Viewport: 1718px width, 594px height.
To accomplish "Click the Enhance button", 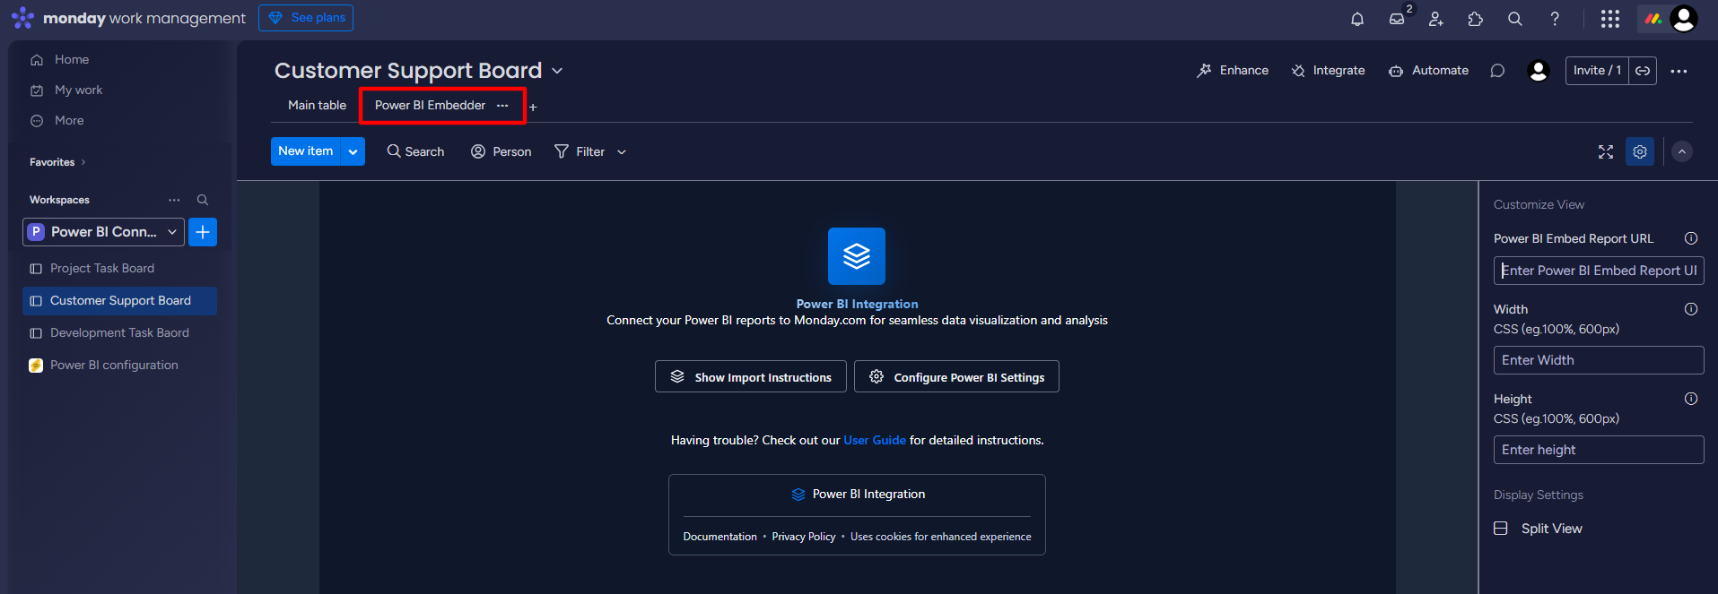I will (1233, 71).
